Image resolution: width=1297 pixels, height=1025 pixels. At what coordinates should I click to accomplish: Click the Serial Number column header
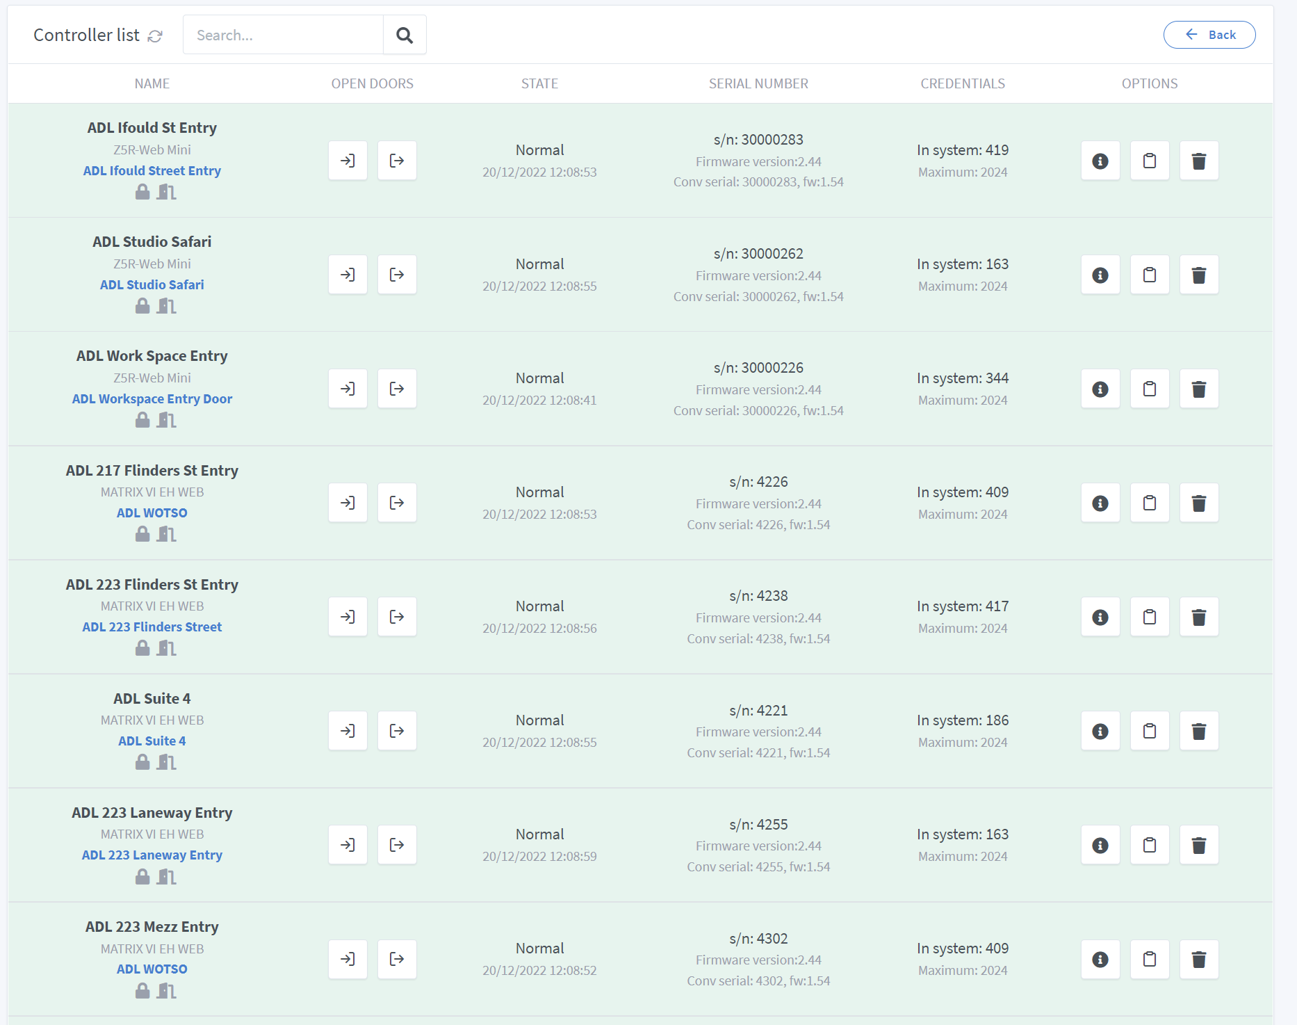[758, 83]
